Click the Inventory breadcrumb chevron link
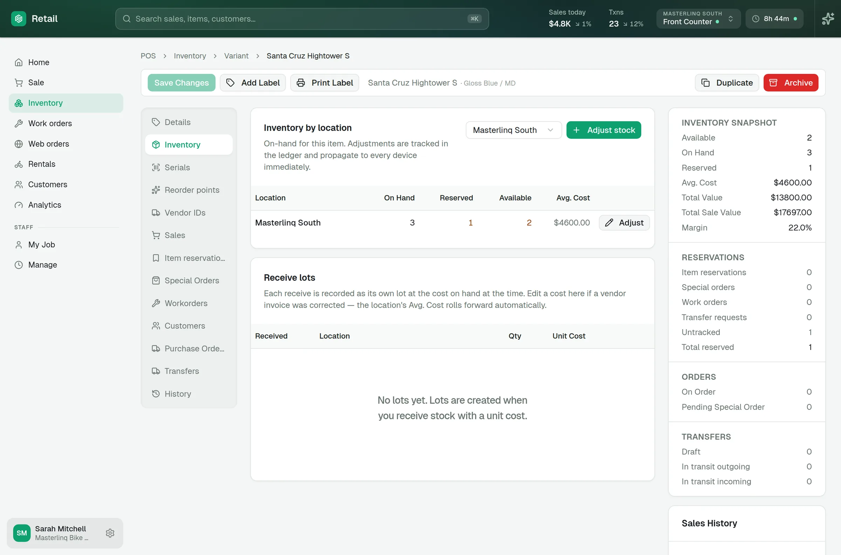Image resolution: width=841 pixels, height=555 pixels. (190, 56)
